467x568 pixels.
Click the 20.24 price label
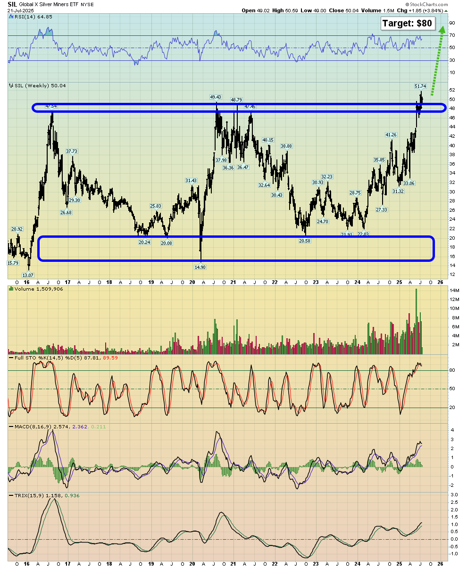click(144, 242)
